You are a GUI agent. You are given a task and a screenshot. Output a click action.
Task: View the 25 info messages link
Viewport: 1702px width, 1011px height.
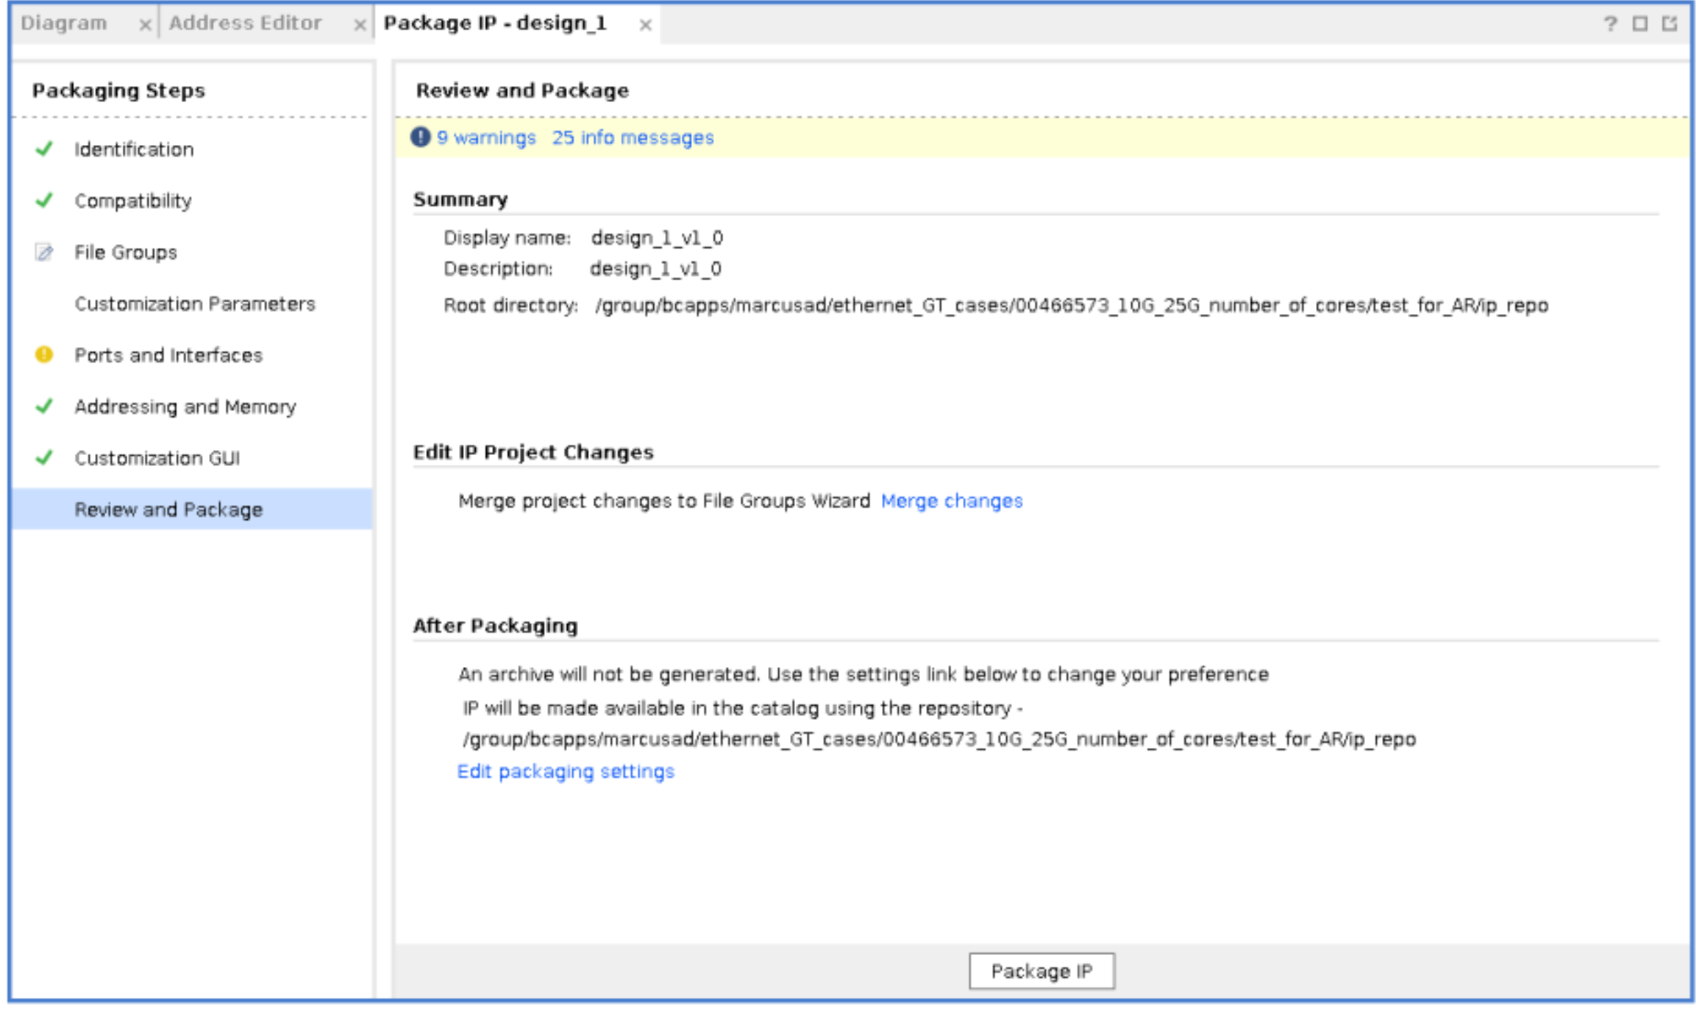[633, 138]
